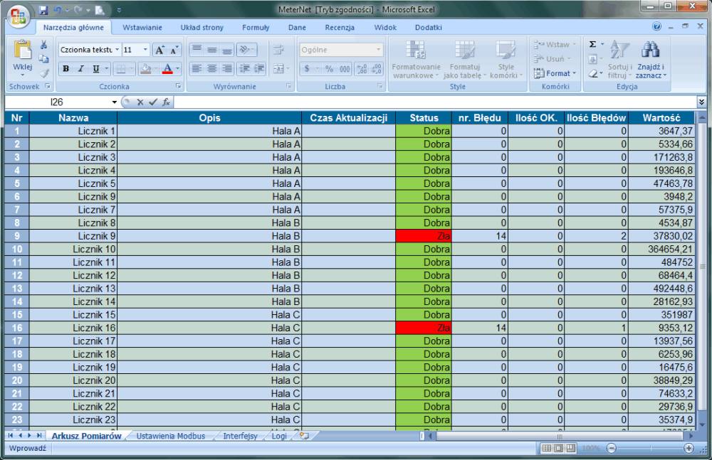Align text to the right

(227, 69)
